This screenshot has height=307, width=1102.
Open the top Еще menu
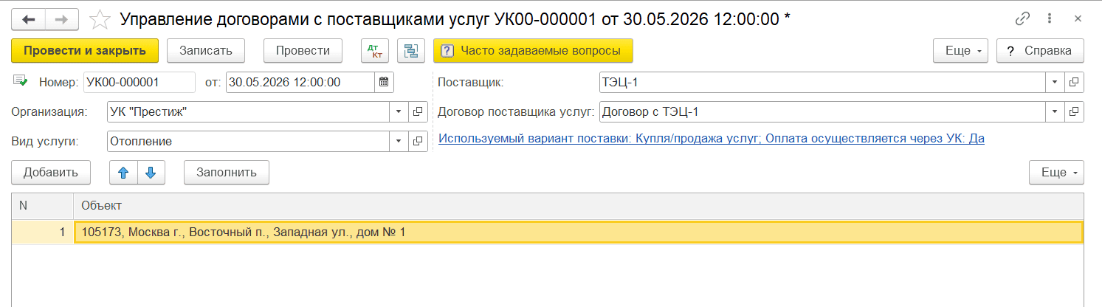961,51
